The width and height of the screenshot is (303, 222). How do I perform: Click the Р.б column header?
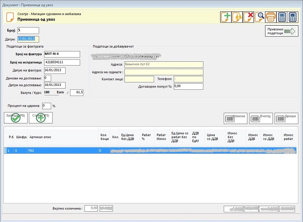11,137
